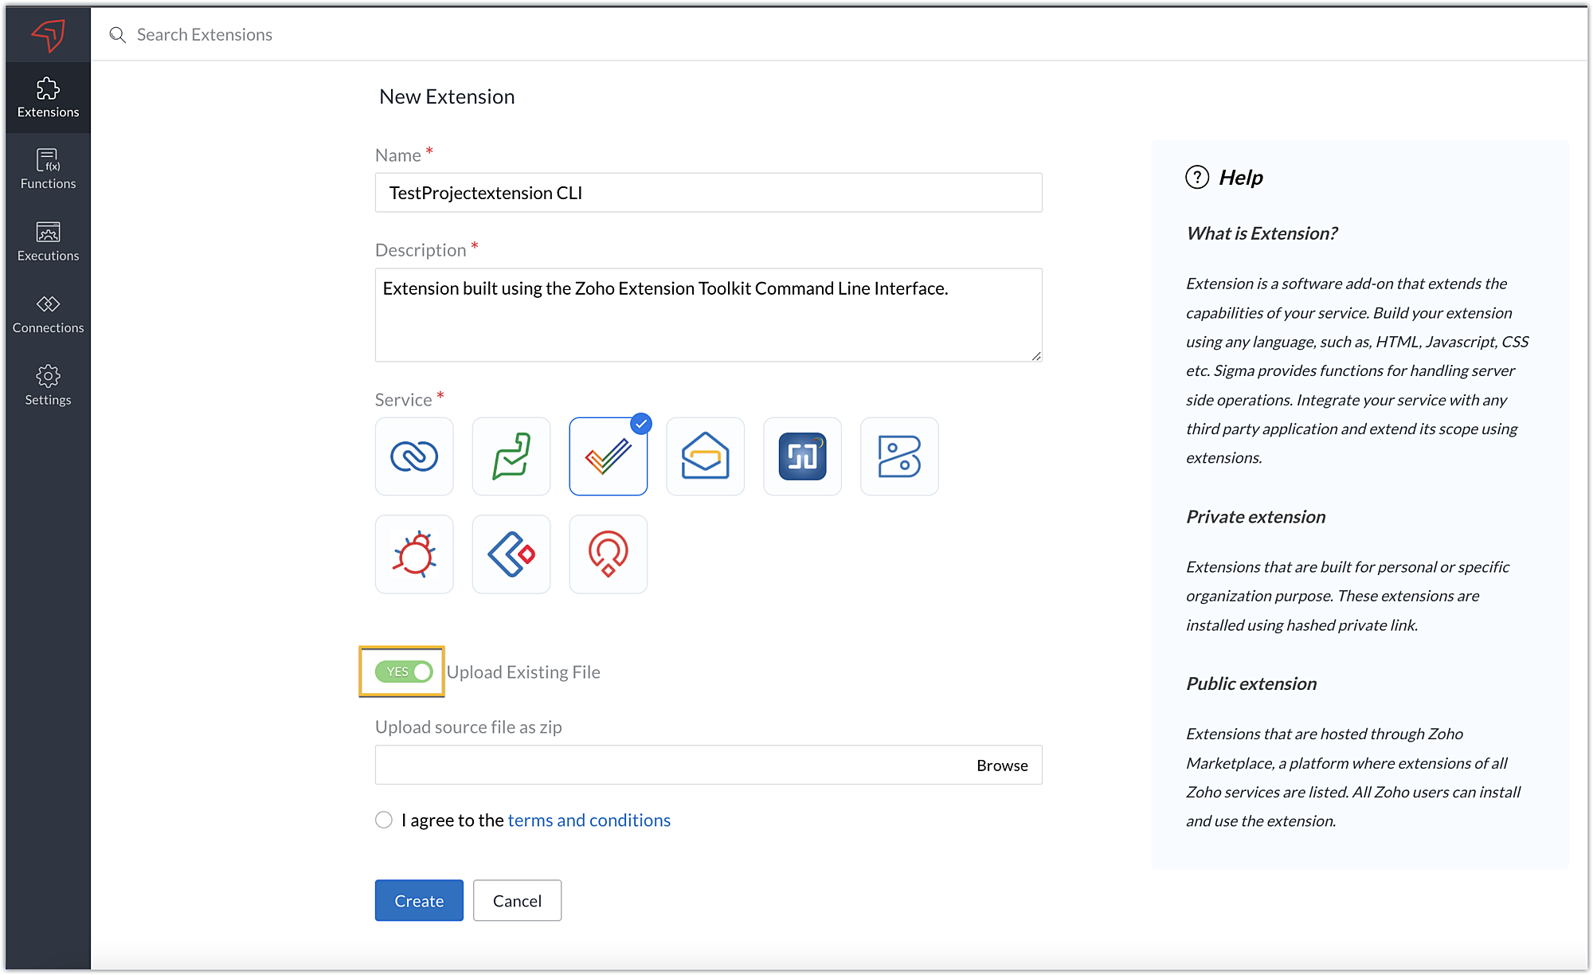Select the blue chain-link service icon
Image resolution: width=1593 pixels, height=975 pixels.
click(x=414, y=456)
